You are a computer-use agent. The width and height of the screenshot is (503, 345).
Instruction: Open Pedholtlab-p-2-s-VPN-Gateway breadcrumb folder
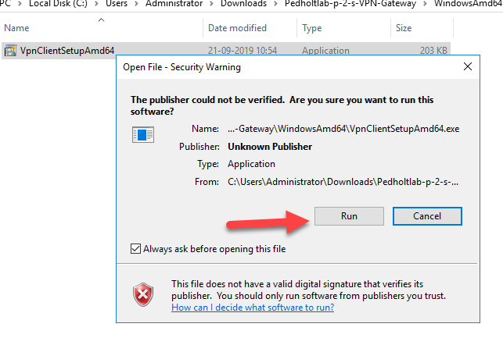350,4
